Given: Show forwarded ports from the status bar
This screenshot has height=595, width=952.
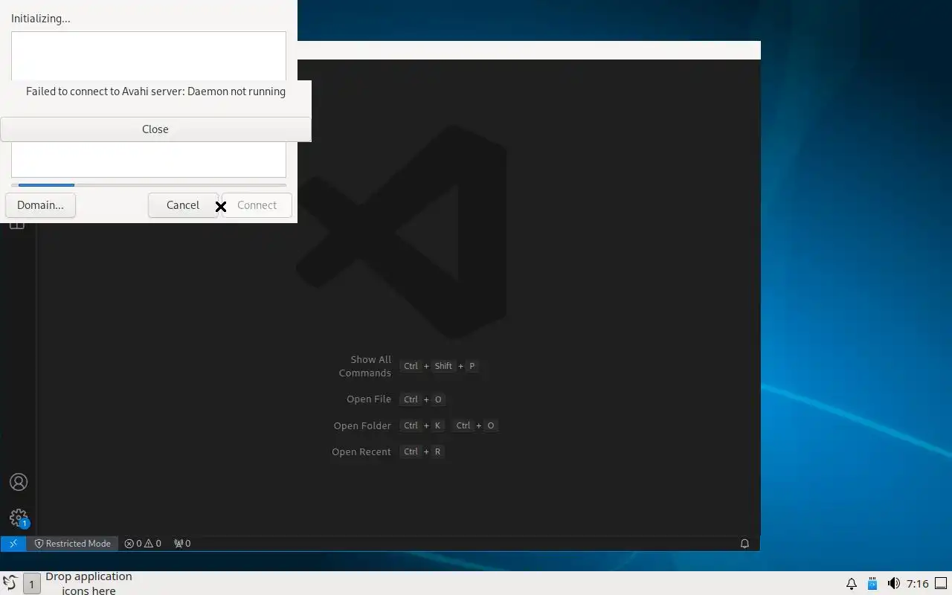Looking at the screenshot, I should point(182,544).
